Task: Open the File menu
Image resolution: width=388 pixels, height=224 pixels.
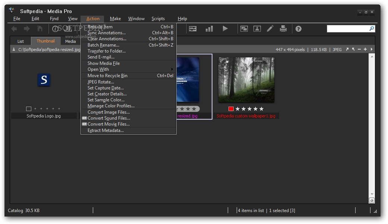Action: click(17, 19)
